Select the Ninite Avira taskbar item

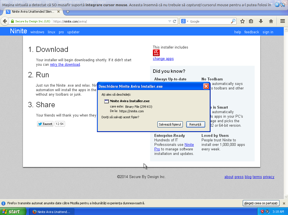tap(52, 212)
